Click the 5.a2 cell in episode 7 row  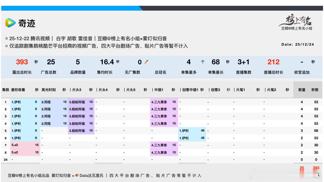point(15,145)
